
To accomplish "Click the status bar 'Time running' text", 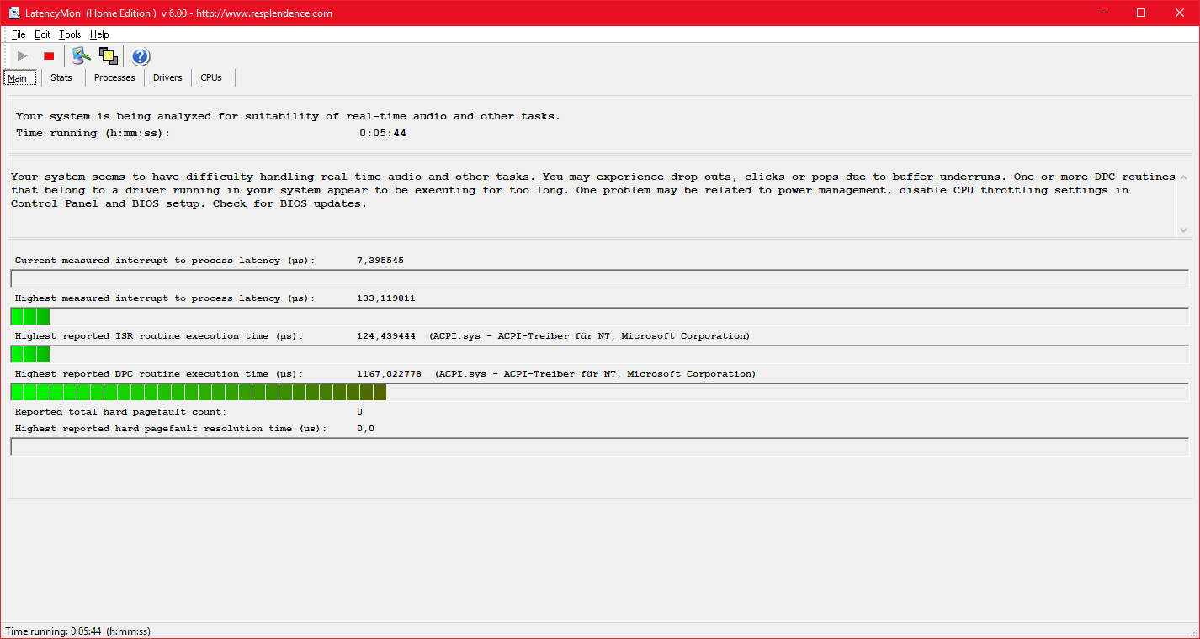I will point(78,631).
